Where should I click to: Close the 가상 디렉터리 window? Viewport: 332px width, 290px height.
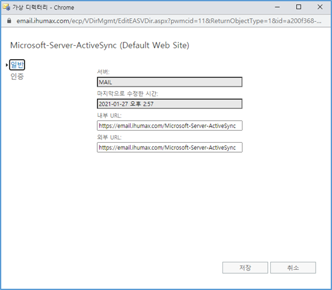[x=320, y=7]
